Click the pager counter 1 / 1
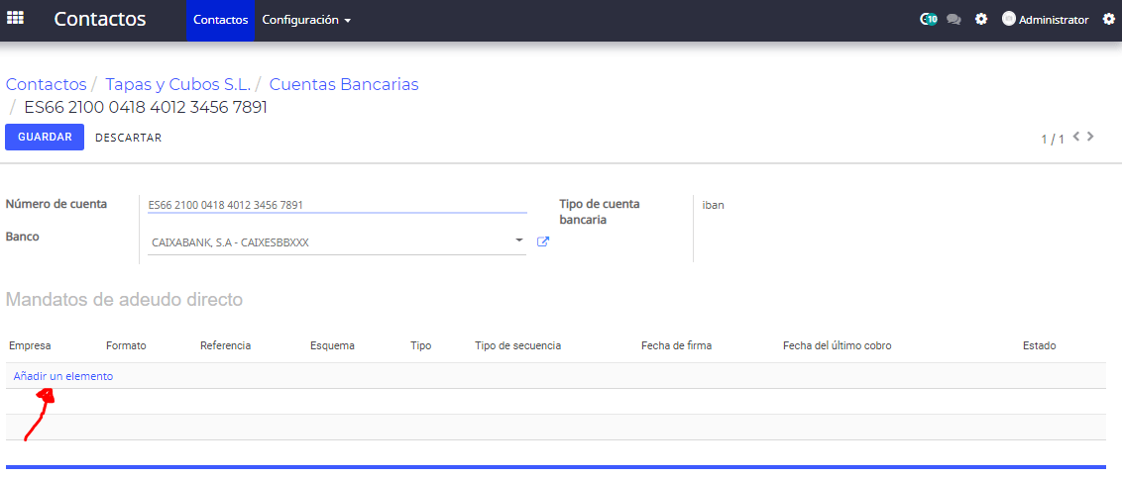 1054,140
